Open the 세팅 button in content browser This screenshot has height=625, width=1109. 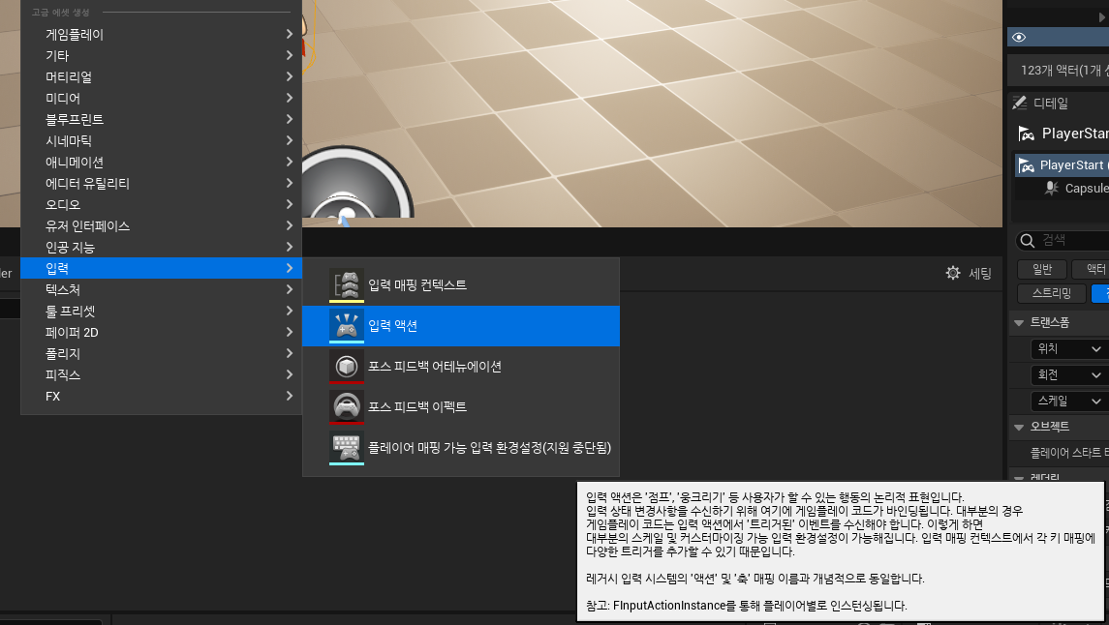pyautogui.click(x=969, y=273)
